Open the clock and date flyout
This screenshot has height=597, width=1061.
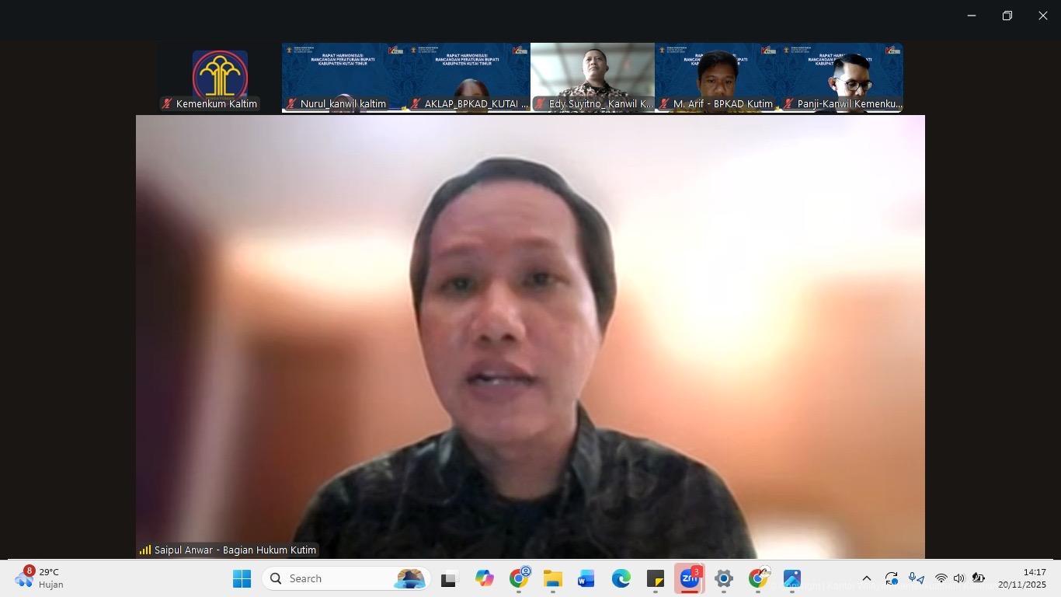(x=1021, y=578)
